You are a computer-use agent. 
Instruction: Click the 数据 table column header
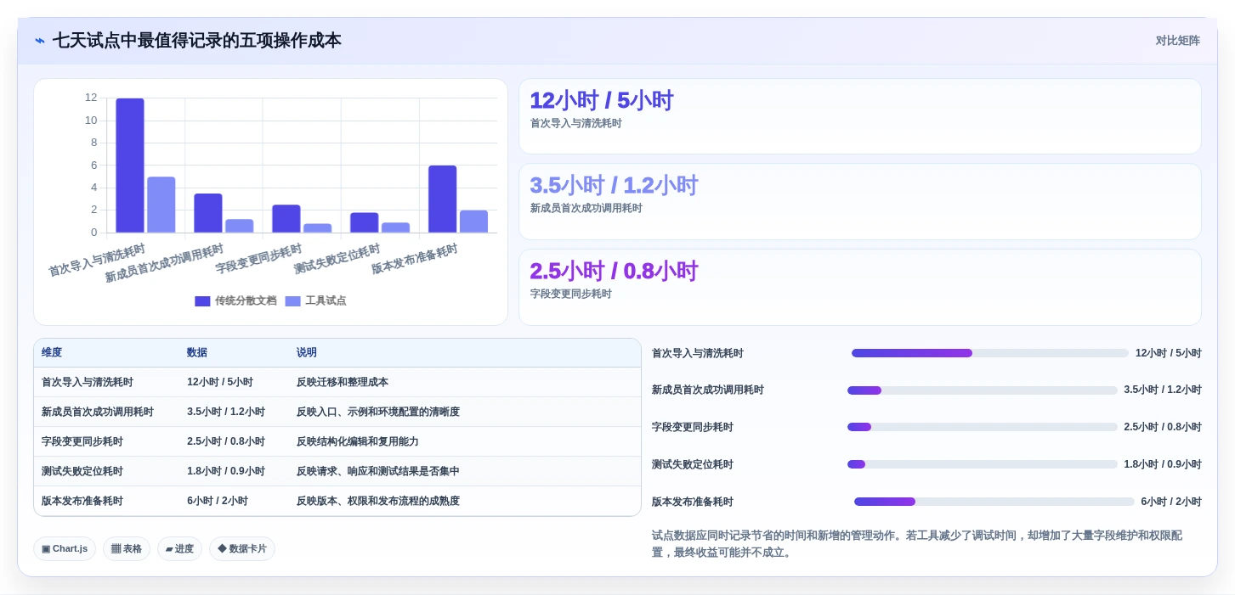coord(197,353)
